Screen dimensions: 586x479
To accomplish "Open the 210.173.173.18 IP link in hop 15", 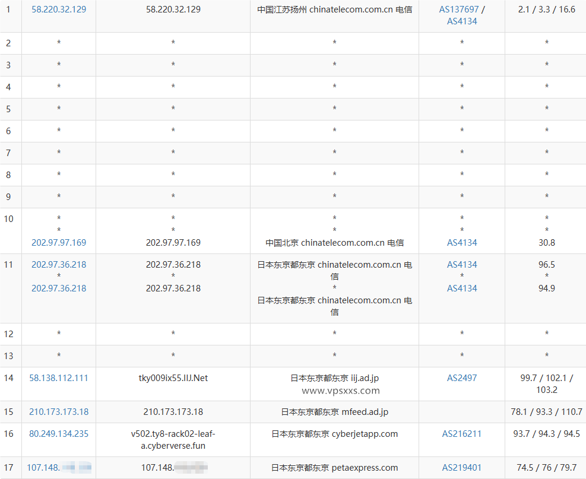I will click(x=59, y=412).
